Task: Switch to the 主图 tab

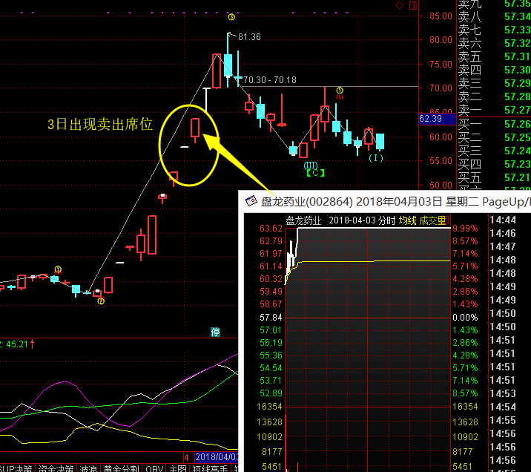Action: point(178,468)
